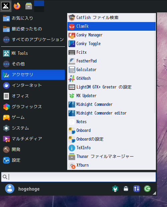The image size is (167, 207).
Task: Show すべてのアプリケーション all applications
Action: click(x=33, y=40)
